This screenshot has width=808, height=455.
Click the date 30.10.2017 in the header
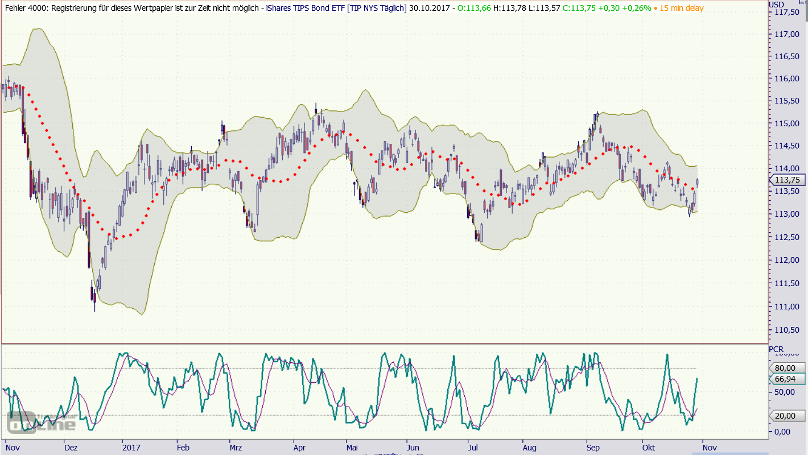(x=428, y=8)
